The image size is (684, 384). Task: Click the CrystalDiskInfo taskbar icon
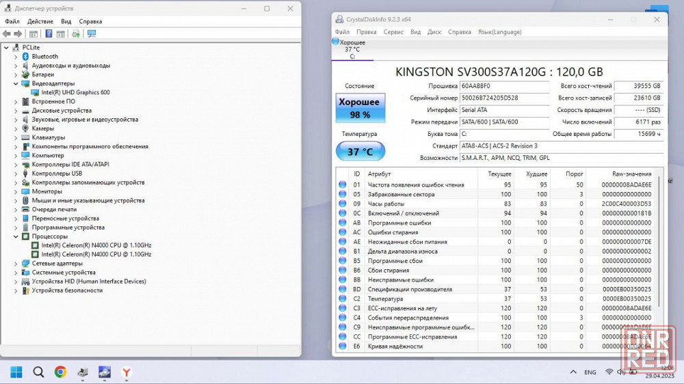(x=104, y=372)
